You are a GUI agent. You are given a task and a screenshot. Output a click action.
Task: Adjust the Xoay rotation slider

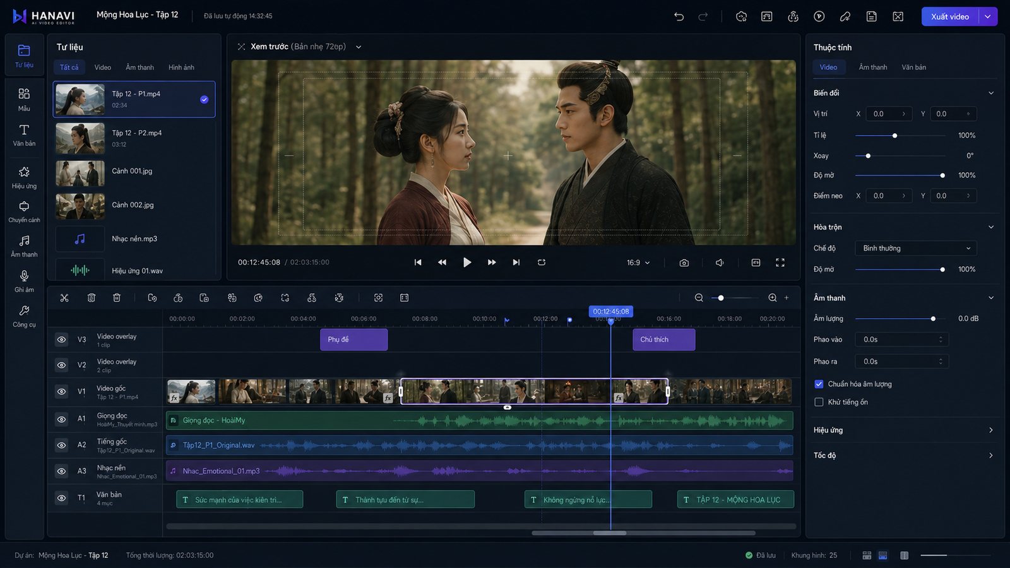tap(900, 156)
